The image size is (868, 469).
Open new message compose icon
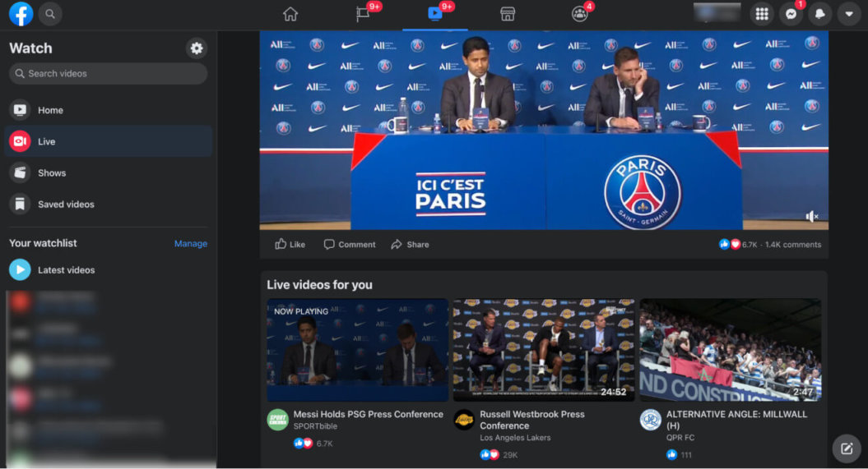tap(847, 448)
